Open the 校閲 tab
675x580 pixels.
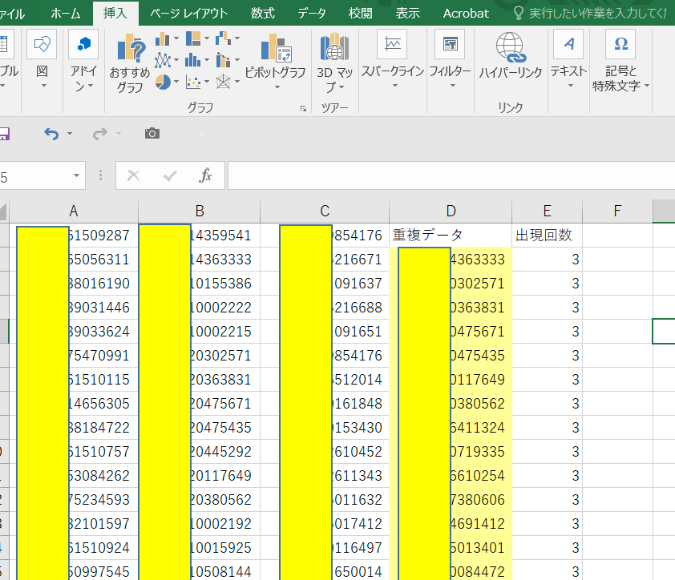click(x=360, y=14)
